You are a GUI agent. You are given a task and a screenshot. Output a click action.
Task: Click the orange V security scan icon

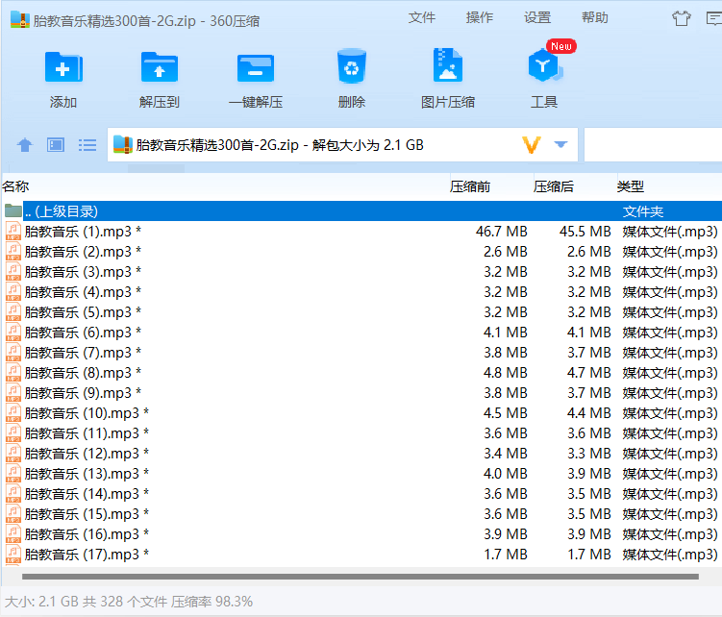[x=532, y=145]
